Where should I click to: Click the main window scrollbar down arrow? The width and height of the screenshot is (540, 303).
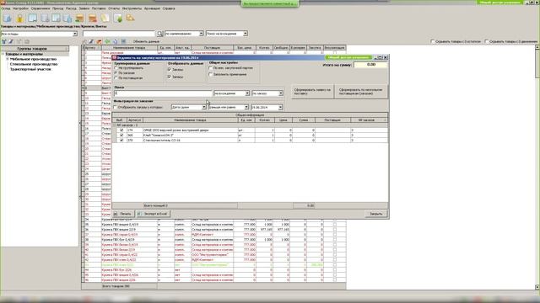coord(537,287)
